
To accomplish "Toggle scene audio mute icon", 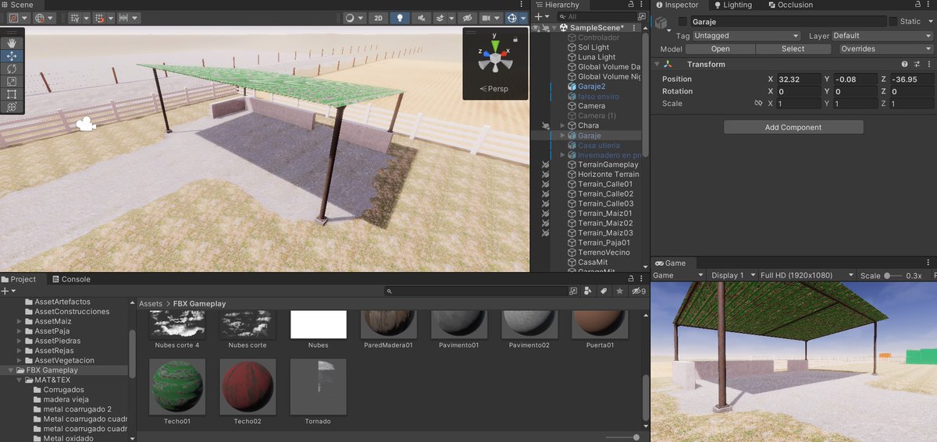I will pos(422,18).
